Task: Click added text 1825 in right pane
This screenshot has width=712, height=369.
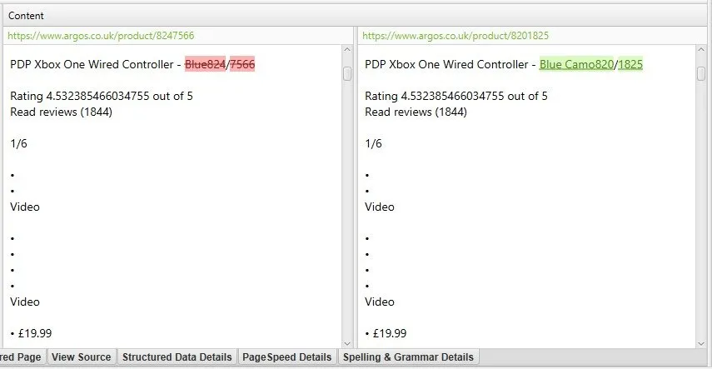Action: tap(630, 64)
